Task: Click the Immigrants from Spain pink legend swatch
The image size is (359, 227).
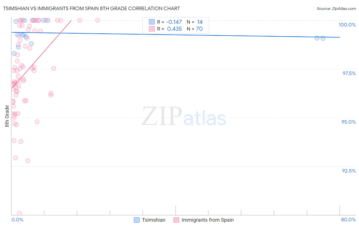Action: (x=176, y=220)
